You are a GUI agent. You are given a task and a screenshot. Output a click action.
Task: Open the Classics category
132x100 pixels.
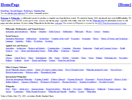pos(9,58)
